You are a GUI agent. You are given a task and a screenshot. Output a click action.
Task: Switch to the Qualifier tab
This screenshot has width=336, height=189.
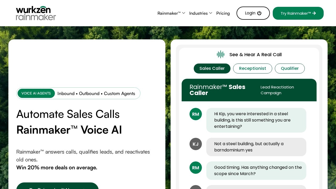[290, 69]
